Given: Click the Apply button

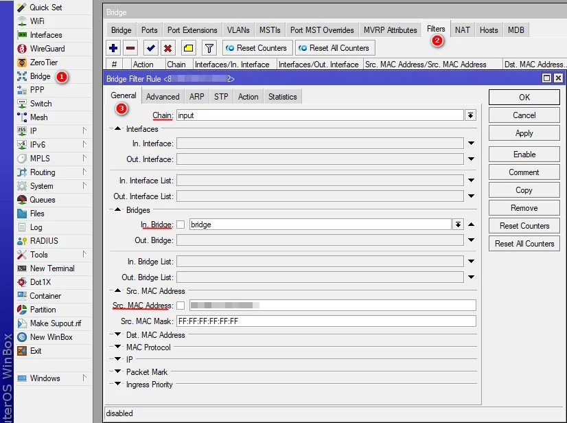Looking at the screenshot, I should [x=524, y=133].
